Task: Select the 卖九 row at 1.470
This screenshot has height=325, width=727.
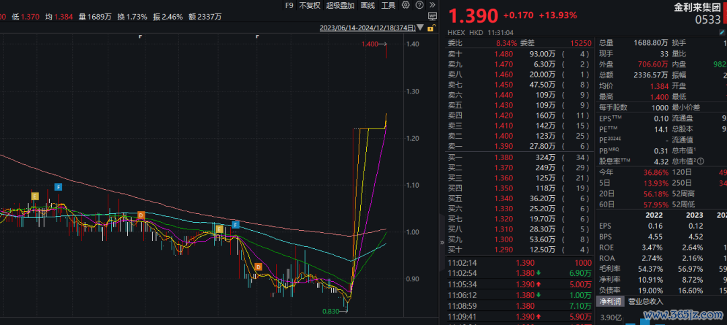Action: [520, 64]
